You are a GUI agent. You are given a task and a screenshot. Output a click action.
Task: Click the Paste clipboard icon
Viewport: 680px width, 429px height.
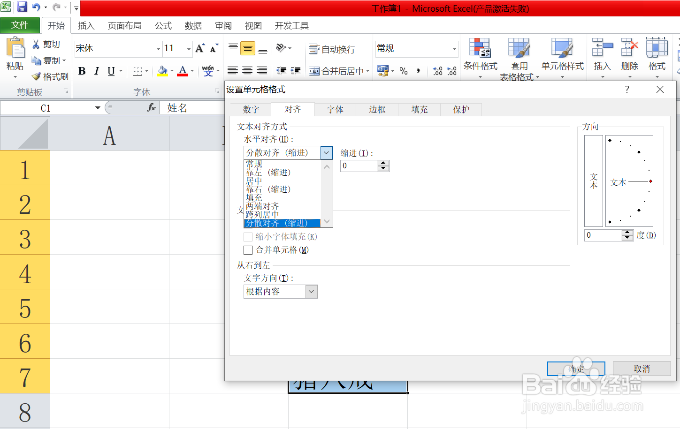coord(15,48)
